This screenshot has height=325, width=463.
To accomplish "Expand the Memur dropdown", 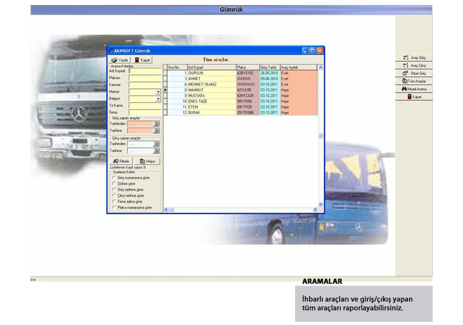I will (x=158, y=91).
